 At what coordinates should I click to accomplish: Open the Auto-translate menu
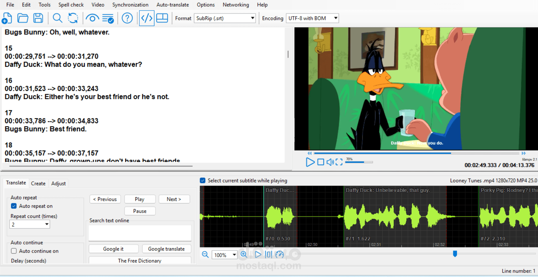coord(173,5)
